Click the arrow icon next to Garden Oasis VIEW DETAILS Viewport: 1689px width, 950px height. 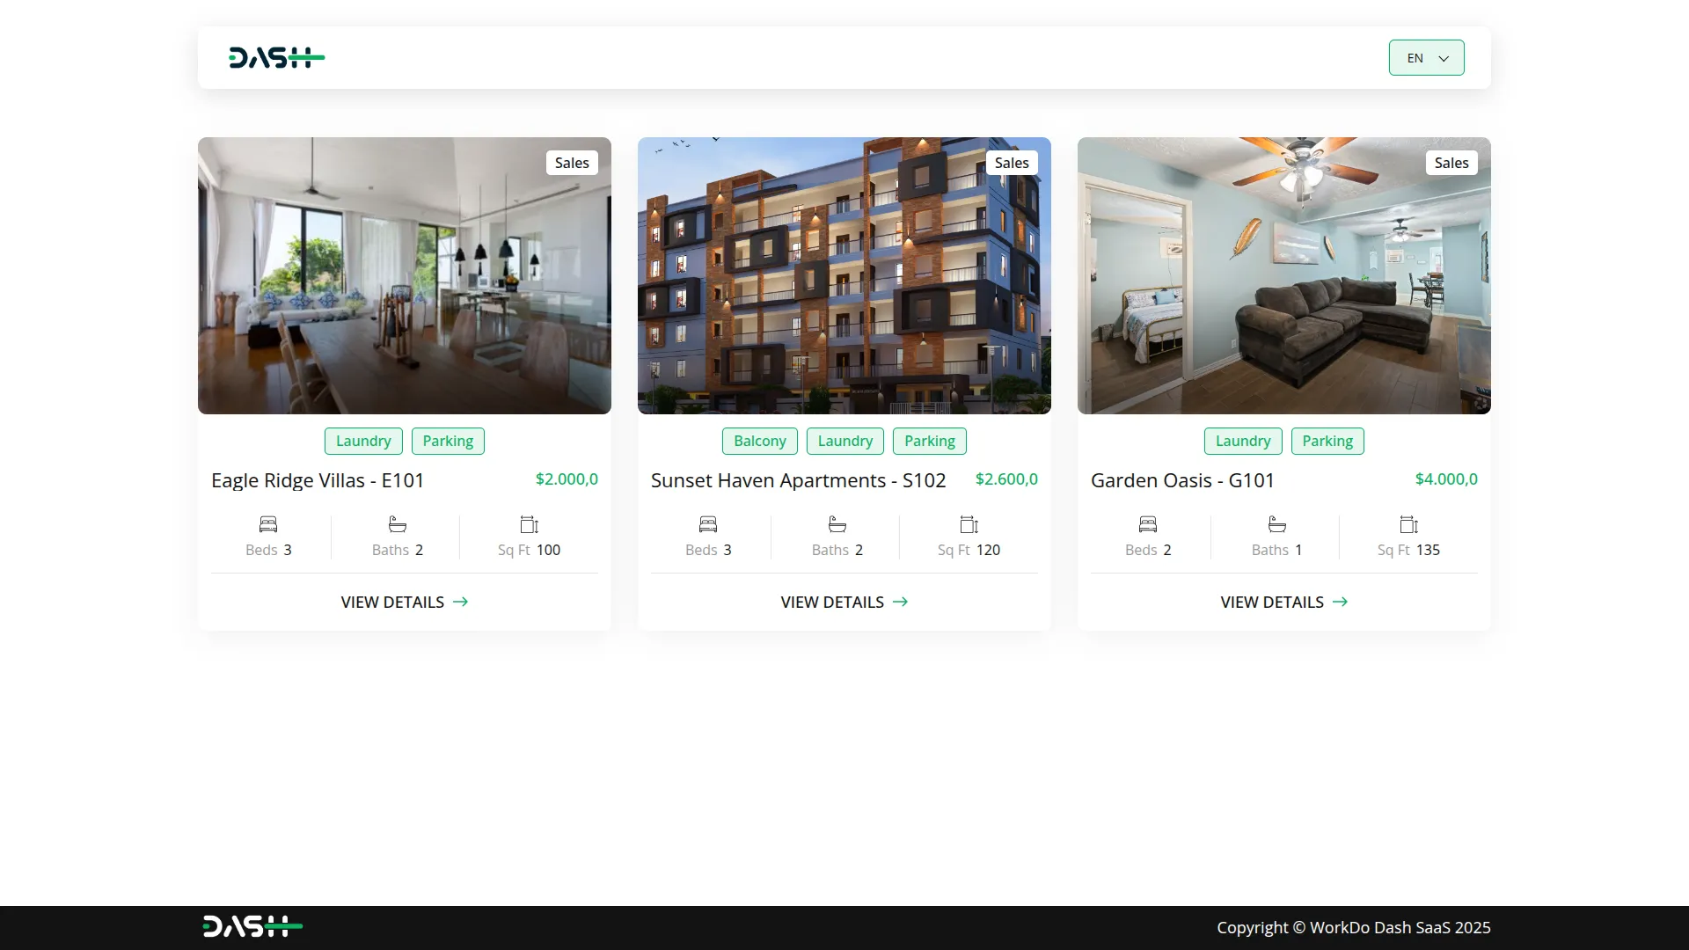(1341, 602)
